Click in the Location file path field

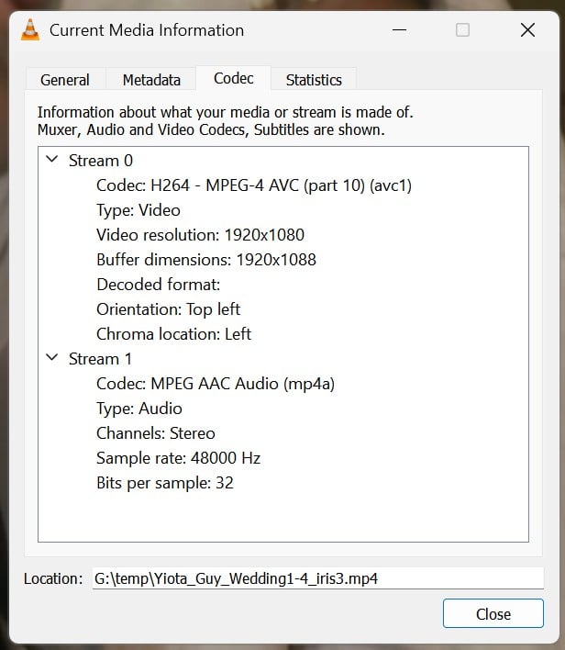(316, 578)
